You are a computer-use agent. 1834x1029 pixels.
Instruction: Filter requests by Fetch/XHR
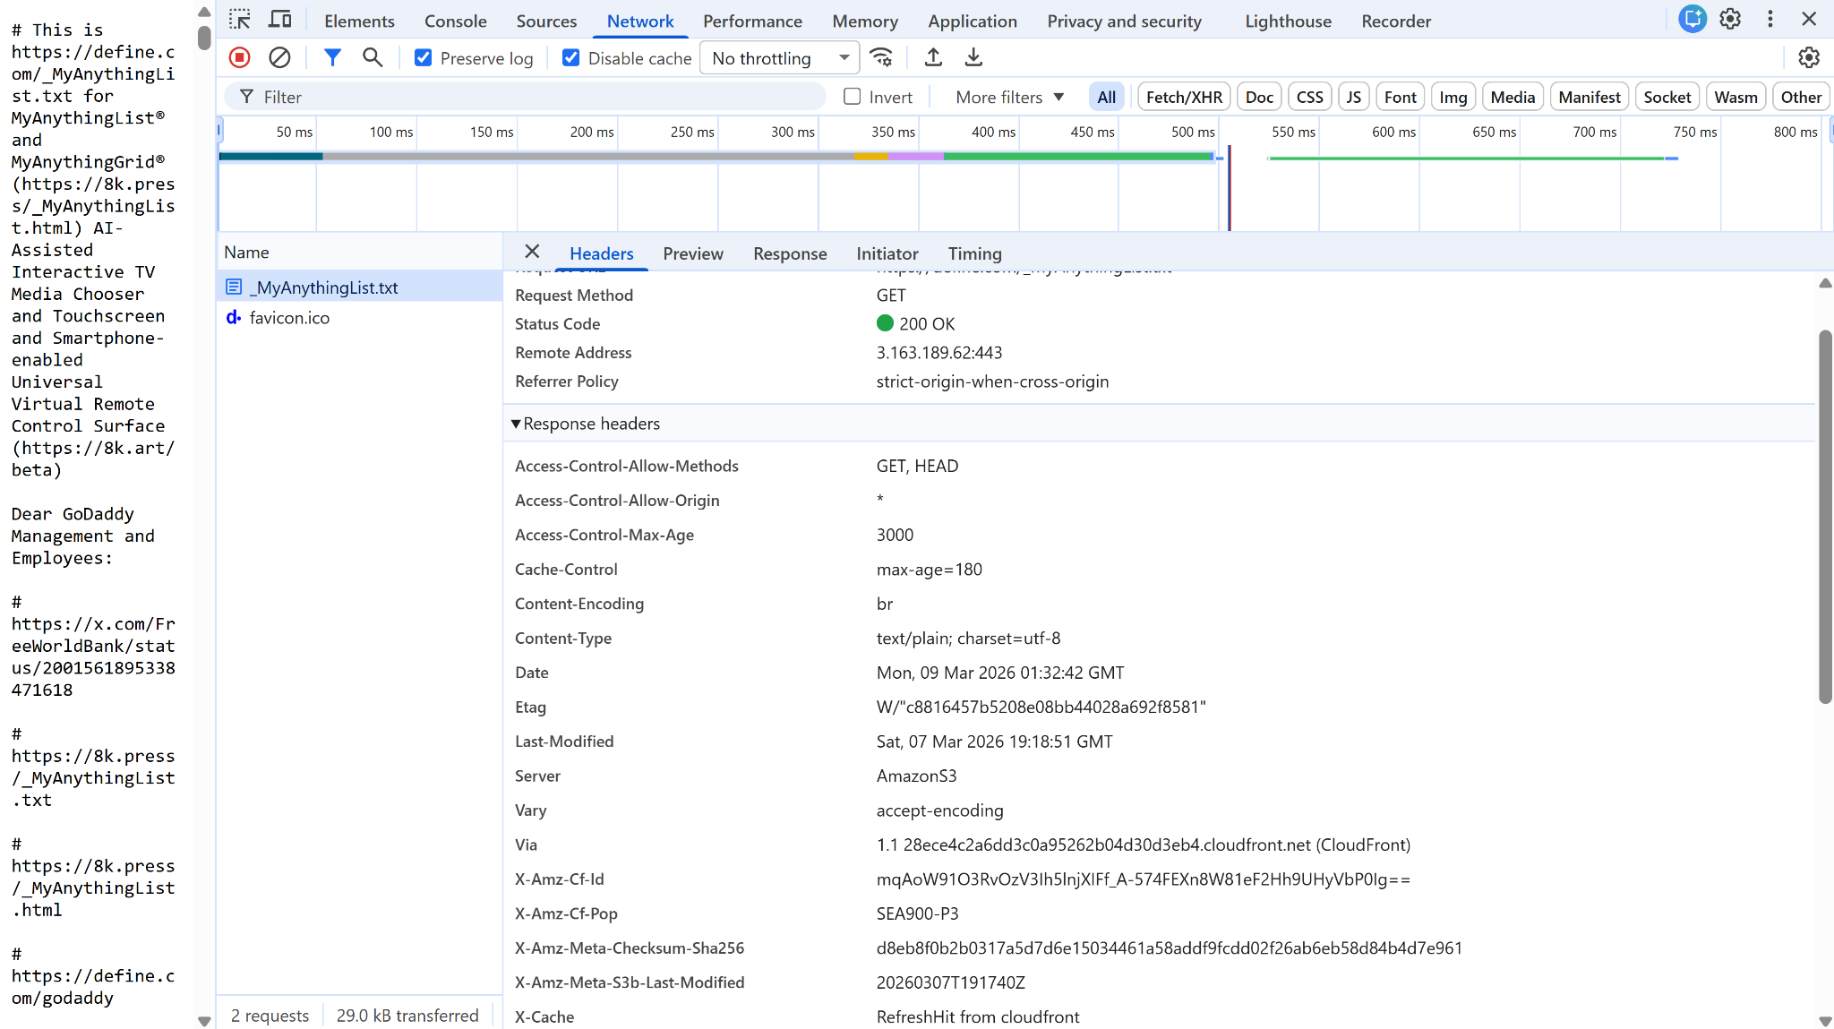click(1184, 97)
